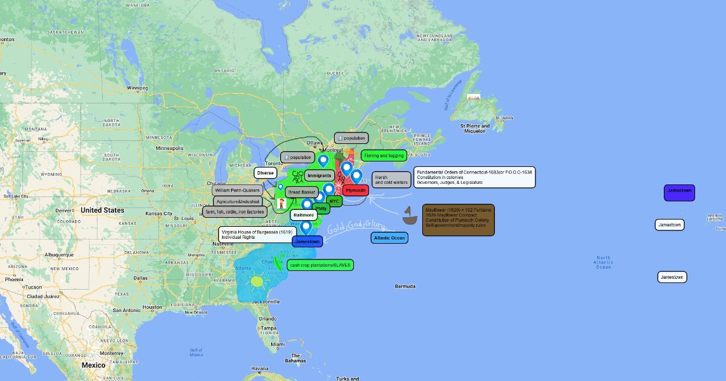Click the Atlantic Ocean label
Image resolution: width=726 pixels, height=381 pixels.
point(390,238)
